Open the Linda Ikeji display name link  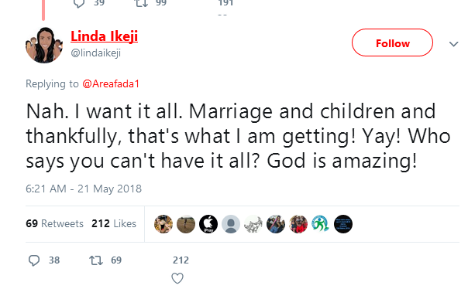point(104,36)
